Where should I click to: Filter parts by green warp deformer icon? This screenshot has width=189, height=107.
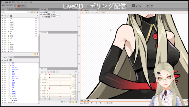(x=32, y=12)
